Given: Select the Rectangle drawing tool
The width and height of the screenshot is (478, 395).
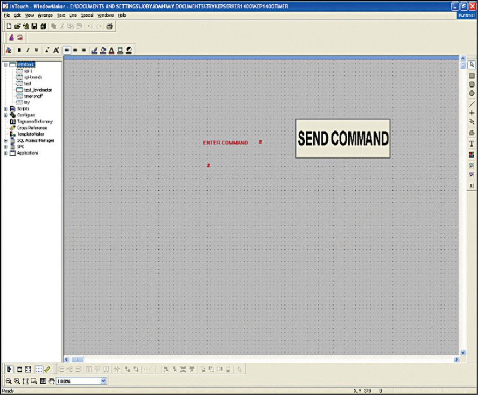Looking at the screenshot, I should (471, 75).
